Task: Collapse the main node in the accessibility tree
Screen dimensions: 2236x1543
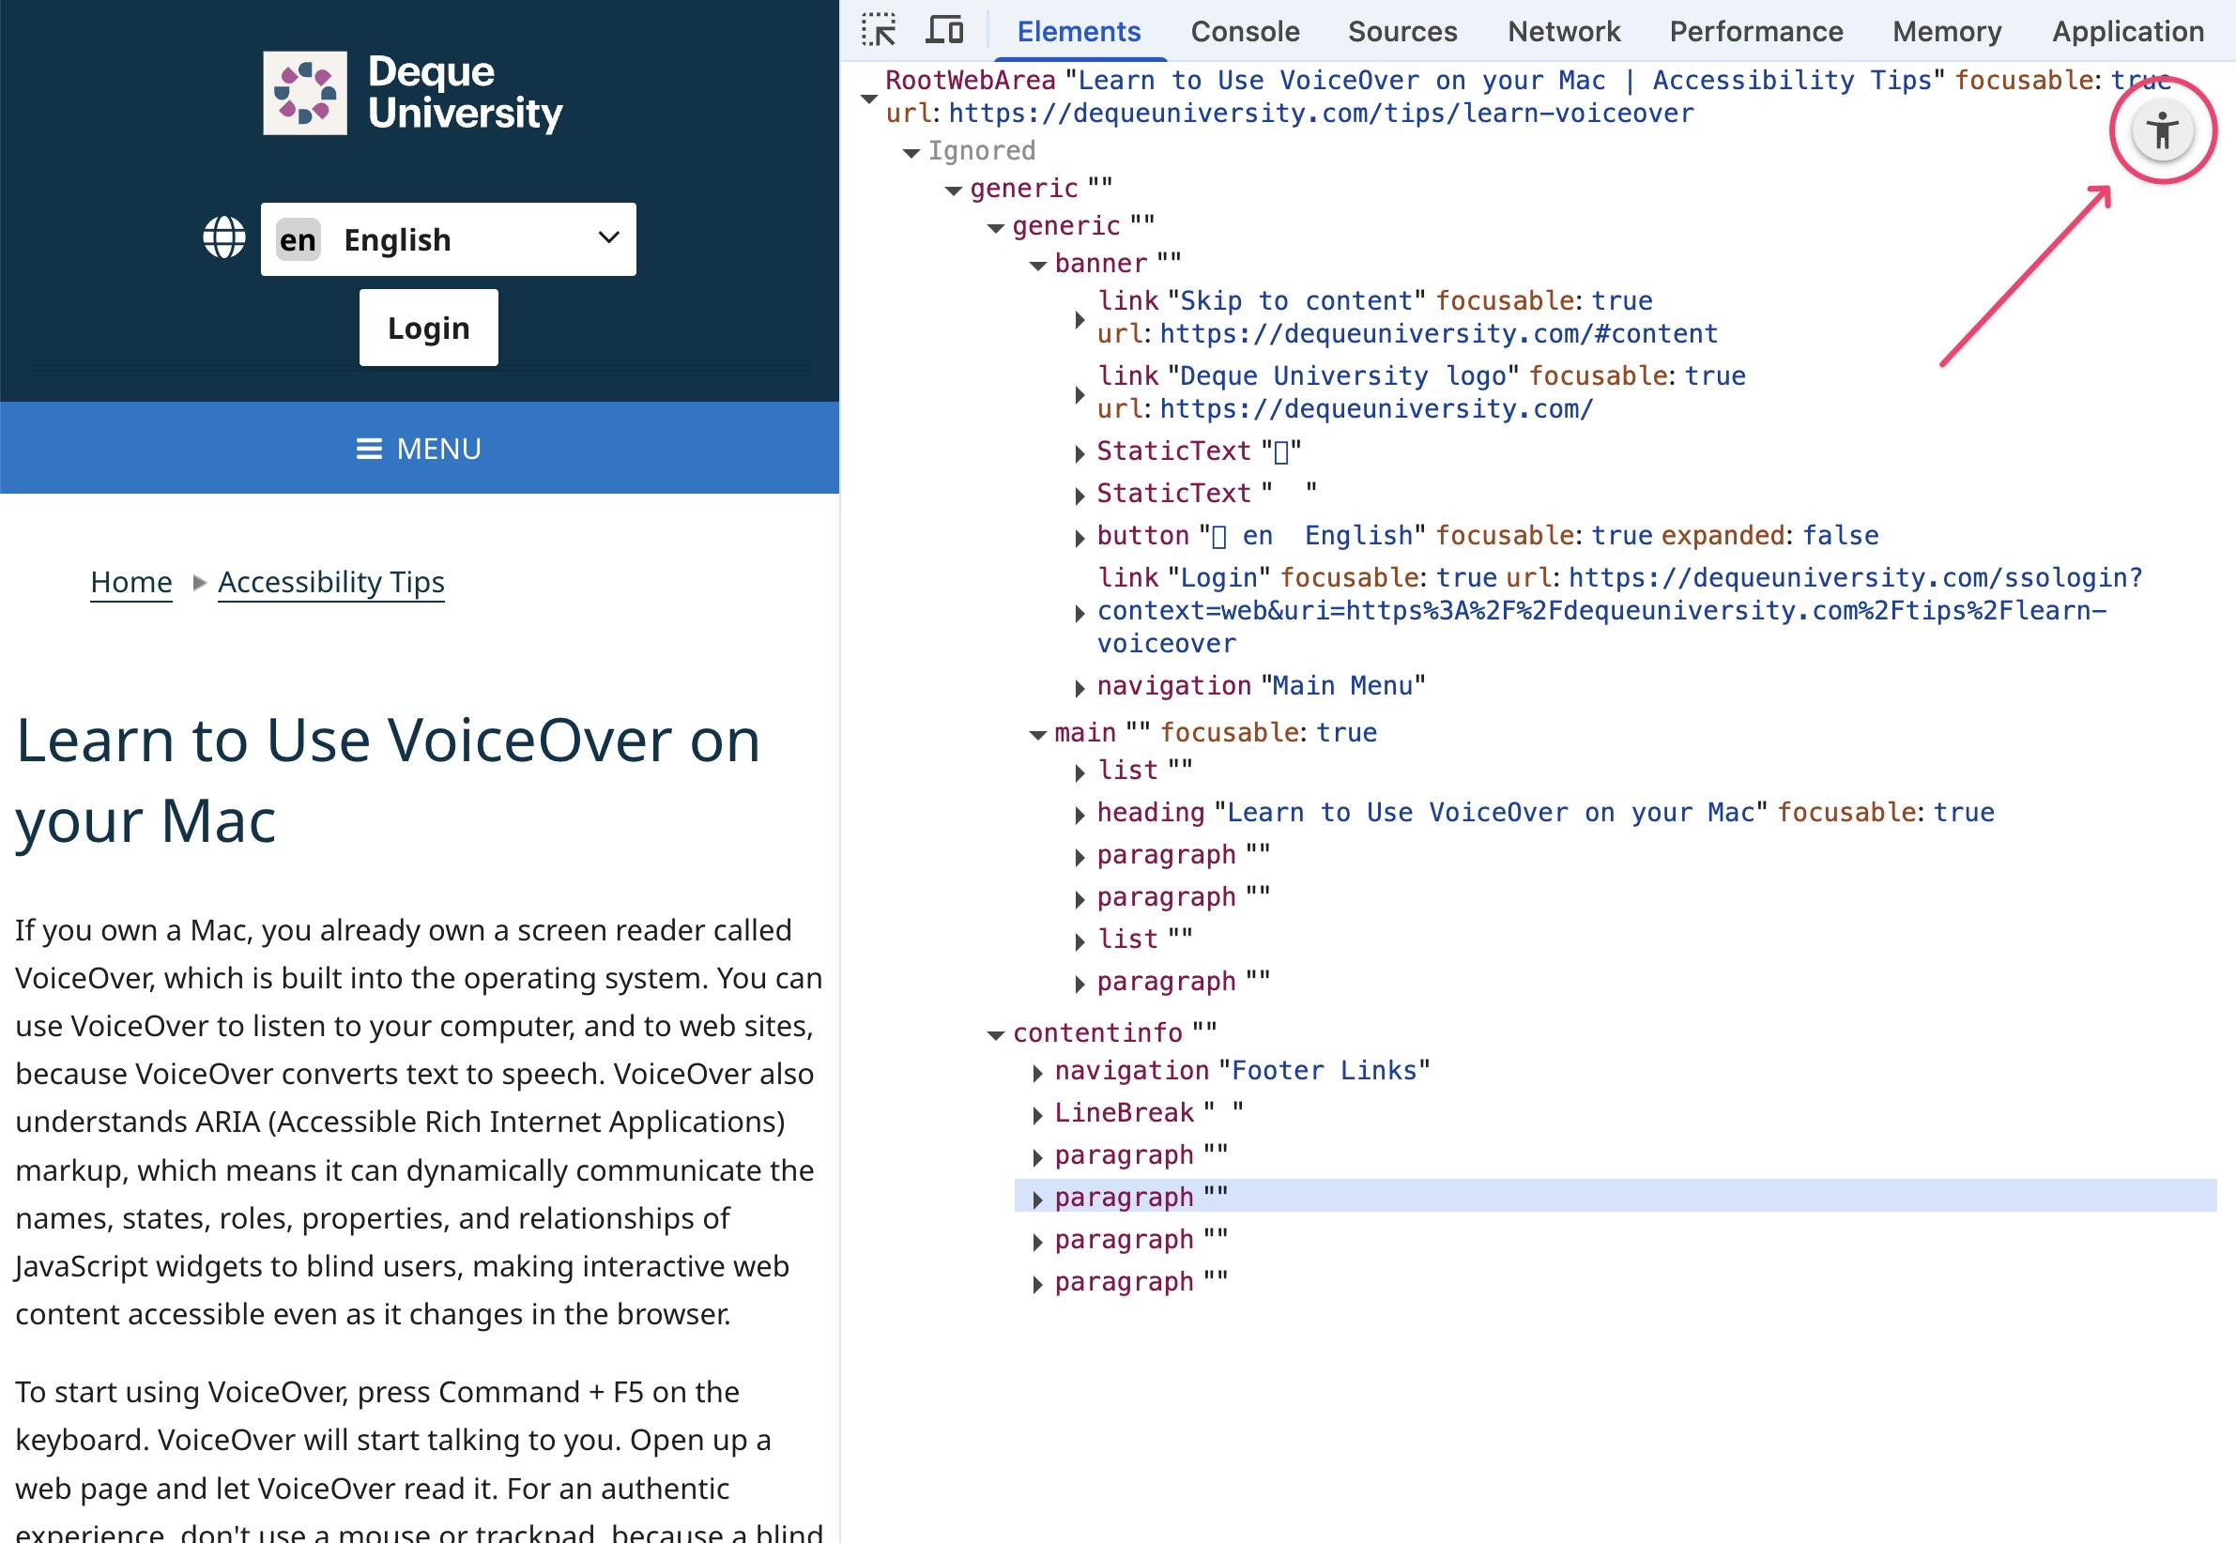Action: point(1037,734)
